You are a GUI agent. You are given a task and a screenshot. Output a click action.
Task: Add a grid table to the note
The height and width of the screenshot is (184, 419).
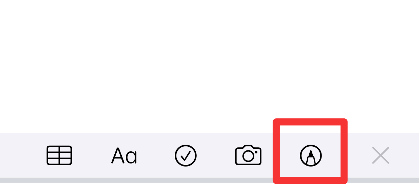point(59,155)
